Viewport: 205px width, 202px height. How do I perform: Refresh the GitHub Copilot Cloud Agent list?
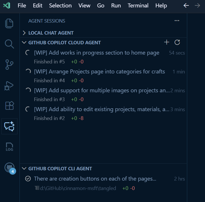(x=177, y=42)
